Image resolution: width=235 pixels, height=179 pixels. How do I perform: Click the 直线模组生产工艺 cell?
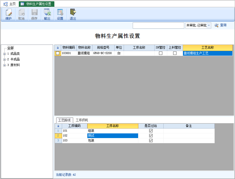pyautogui.click(x=208, y=53)
